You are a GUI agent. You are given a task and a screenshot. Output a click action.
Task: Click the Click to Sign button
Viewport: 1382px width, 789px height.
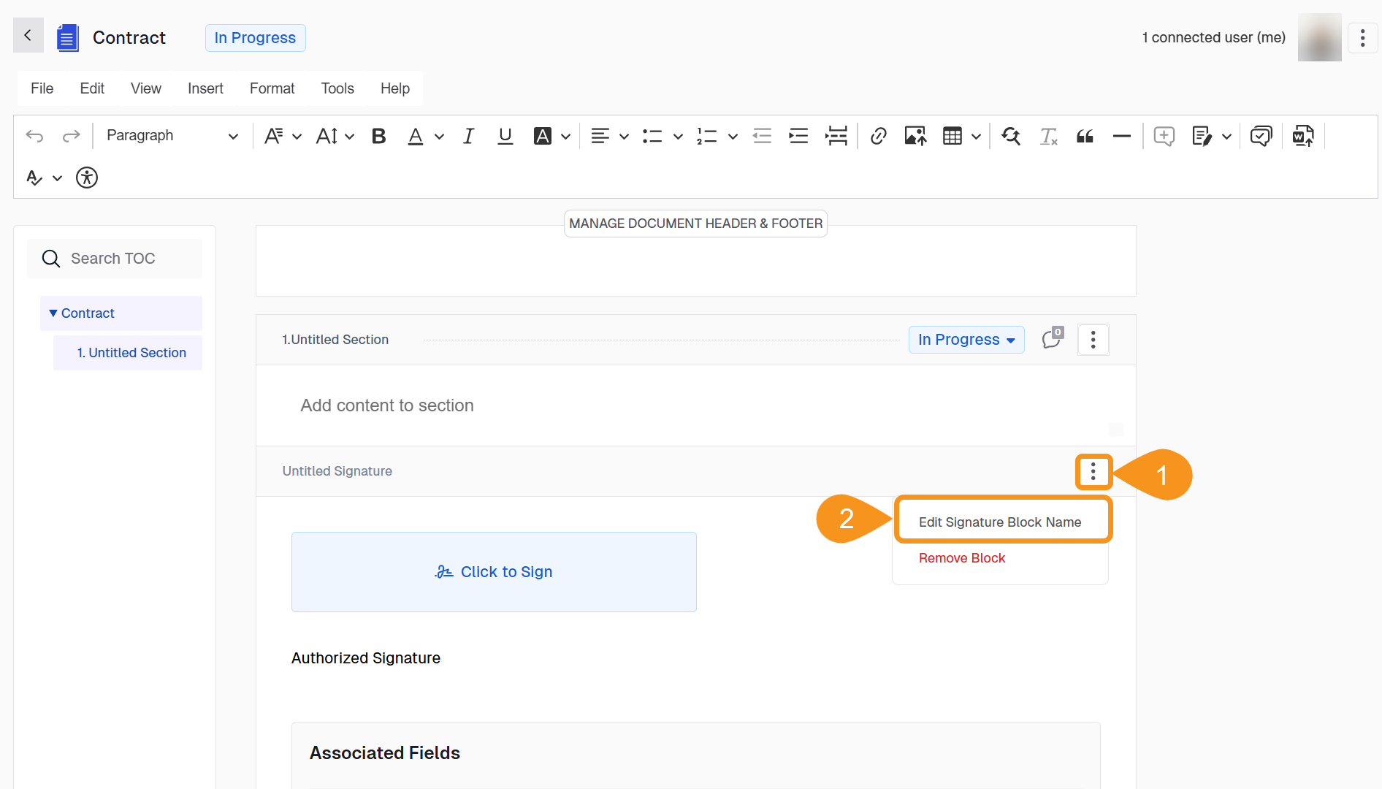tap(494, 572)
